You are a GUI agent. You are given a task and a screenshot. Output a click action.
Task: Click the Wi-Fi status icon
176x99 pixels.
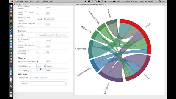pos(102,1)
